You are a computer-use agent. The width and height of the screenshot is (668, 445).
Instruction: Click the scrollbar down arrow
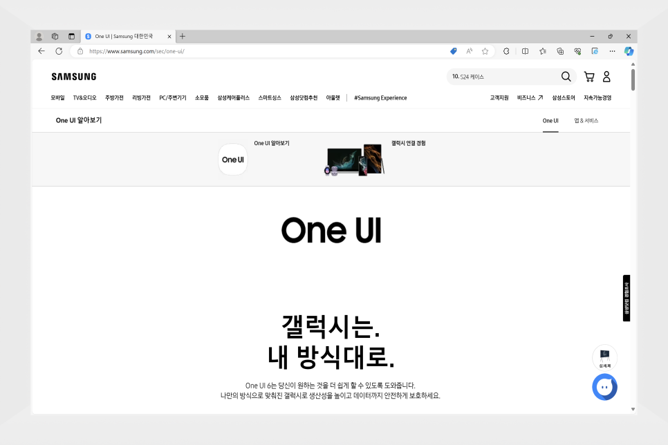[x=633, y=409]
